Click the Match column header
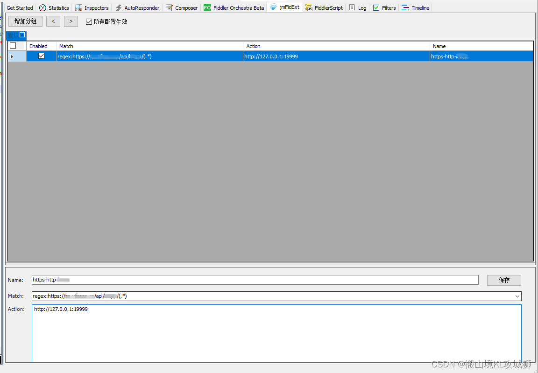 (x=149, y=46)
